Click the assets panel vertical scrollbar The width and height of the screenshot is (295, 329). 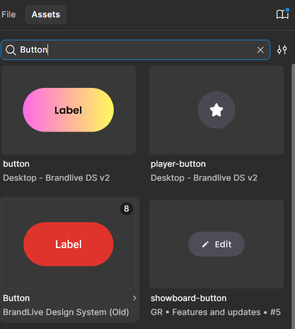293,196
